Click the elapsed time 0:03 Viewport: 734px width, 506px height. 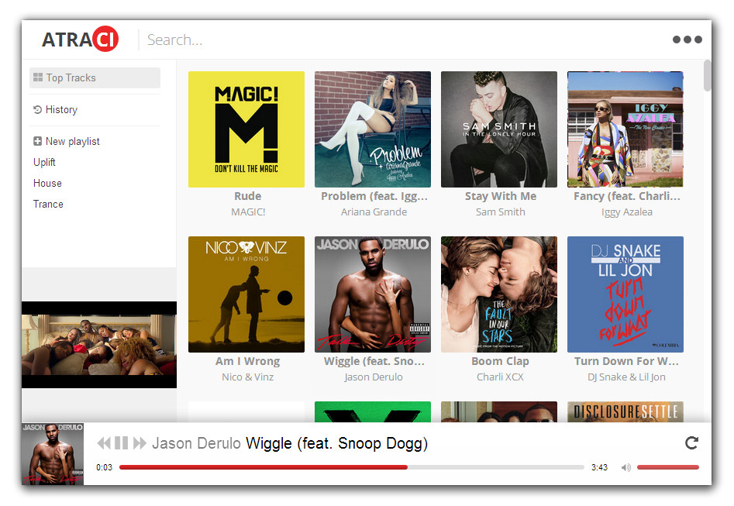105,467
